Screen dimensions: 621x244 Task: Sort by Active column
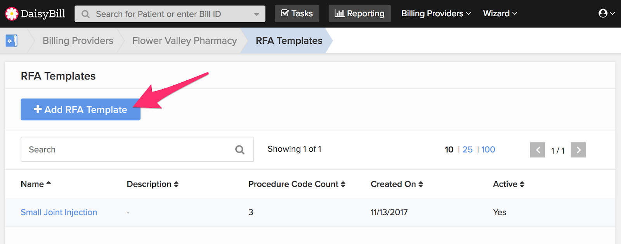click(x=508, y=184)
